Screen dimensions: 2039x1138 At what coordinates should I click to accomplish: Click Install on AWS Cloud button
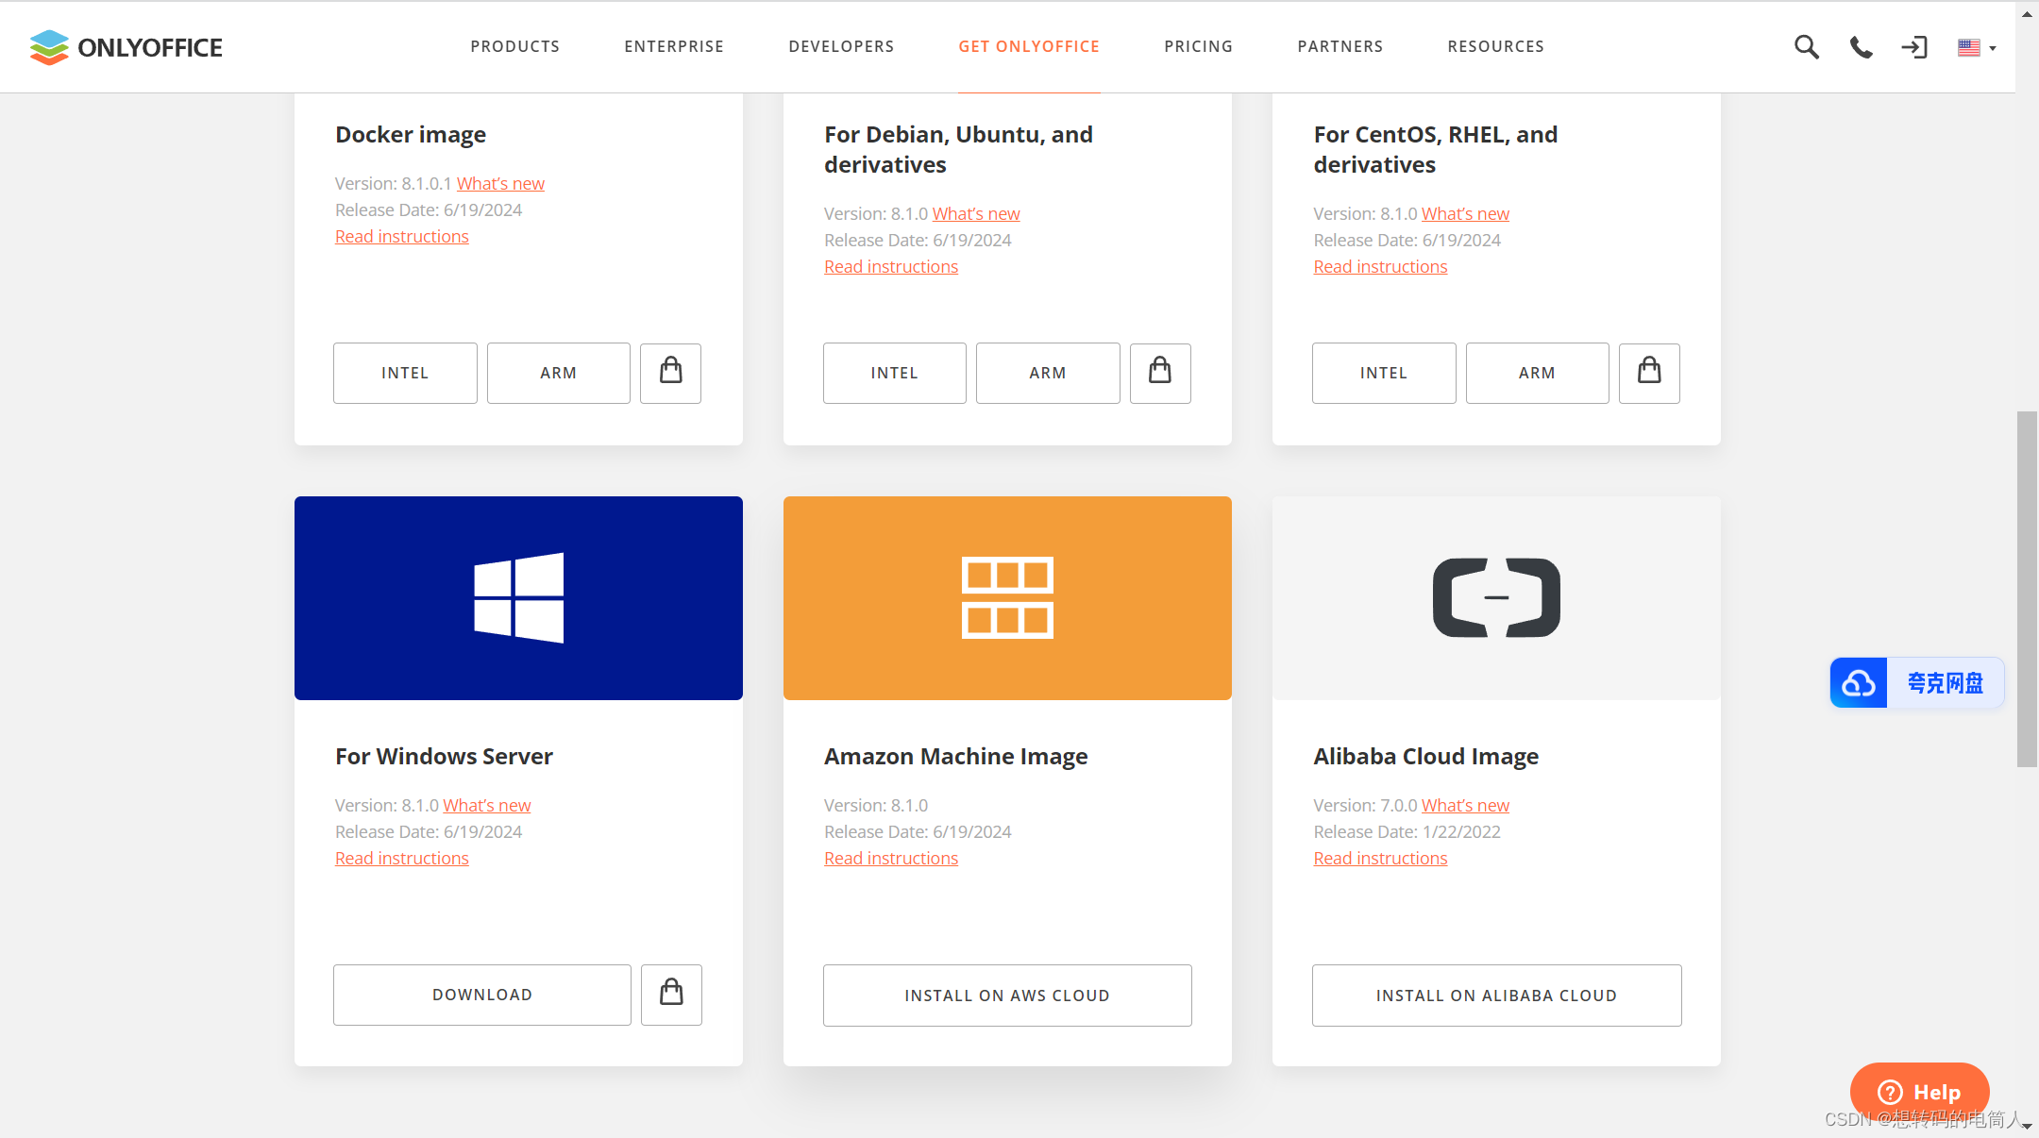1007,996
